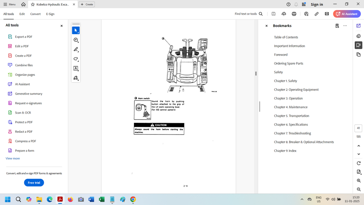Click the Free trial button
Image resolution: width=364 pixels, height=205 pixels.
(x=34, y=183)
